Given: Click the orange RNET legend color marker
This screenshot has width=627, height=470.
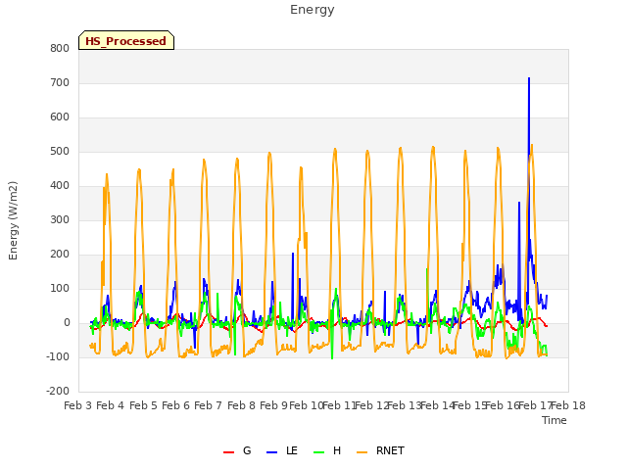Looking at the screenshot, I should [362, 452].
